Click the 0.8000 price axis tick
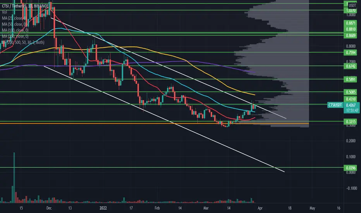 [x=351, y=46]
